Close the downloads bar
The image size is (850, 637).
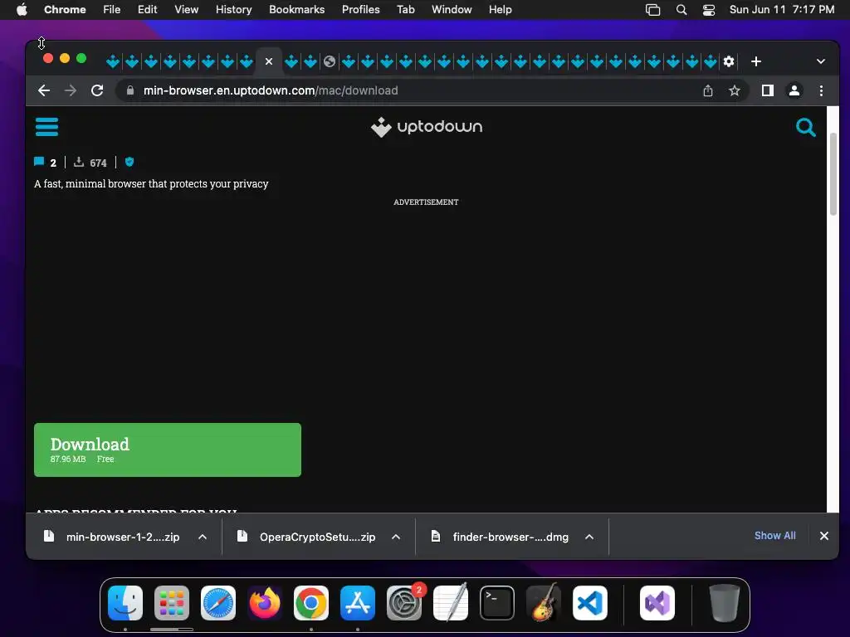coord(824,536)
